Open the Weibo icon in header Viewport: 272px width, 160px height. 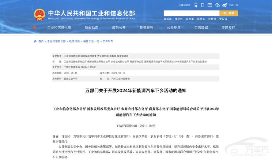[224, 5]
